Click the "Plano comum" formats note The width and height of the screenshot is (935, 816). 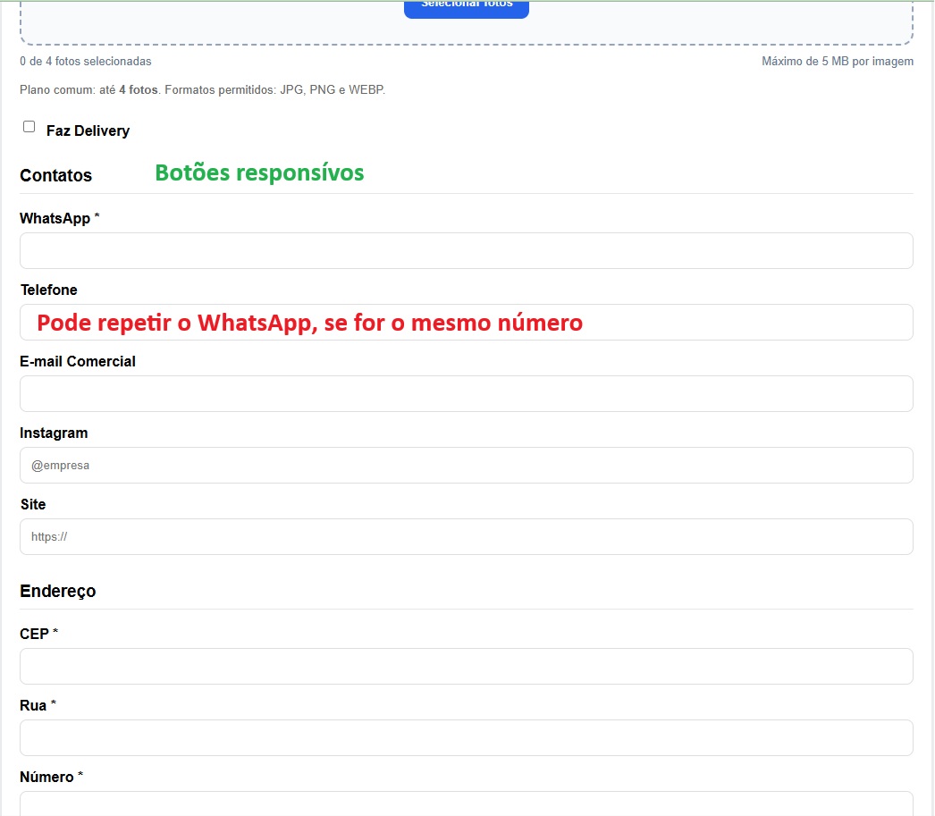(203, 90)
